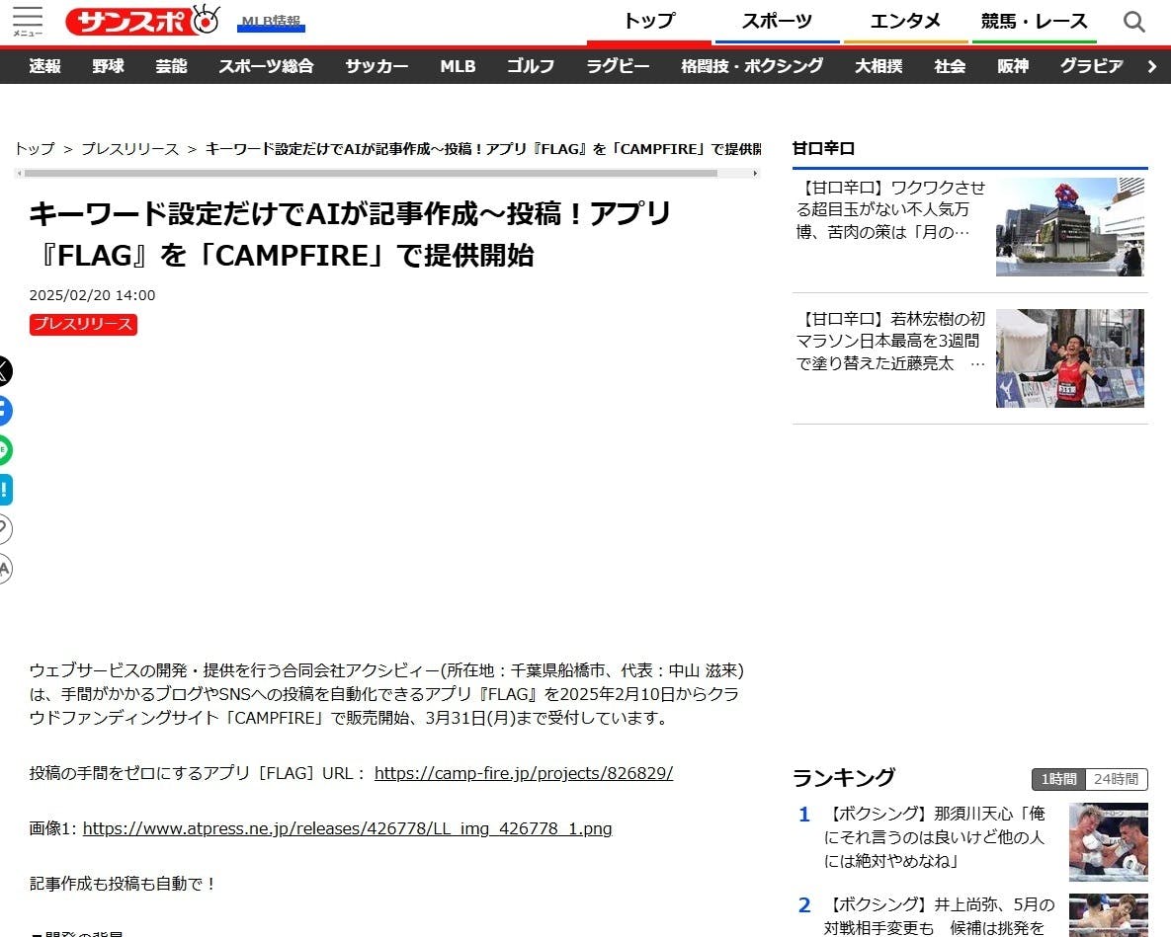The image size is (1171, 937).
Task: Share article via the Facebook icon
Action: [x=4, y=411]
